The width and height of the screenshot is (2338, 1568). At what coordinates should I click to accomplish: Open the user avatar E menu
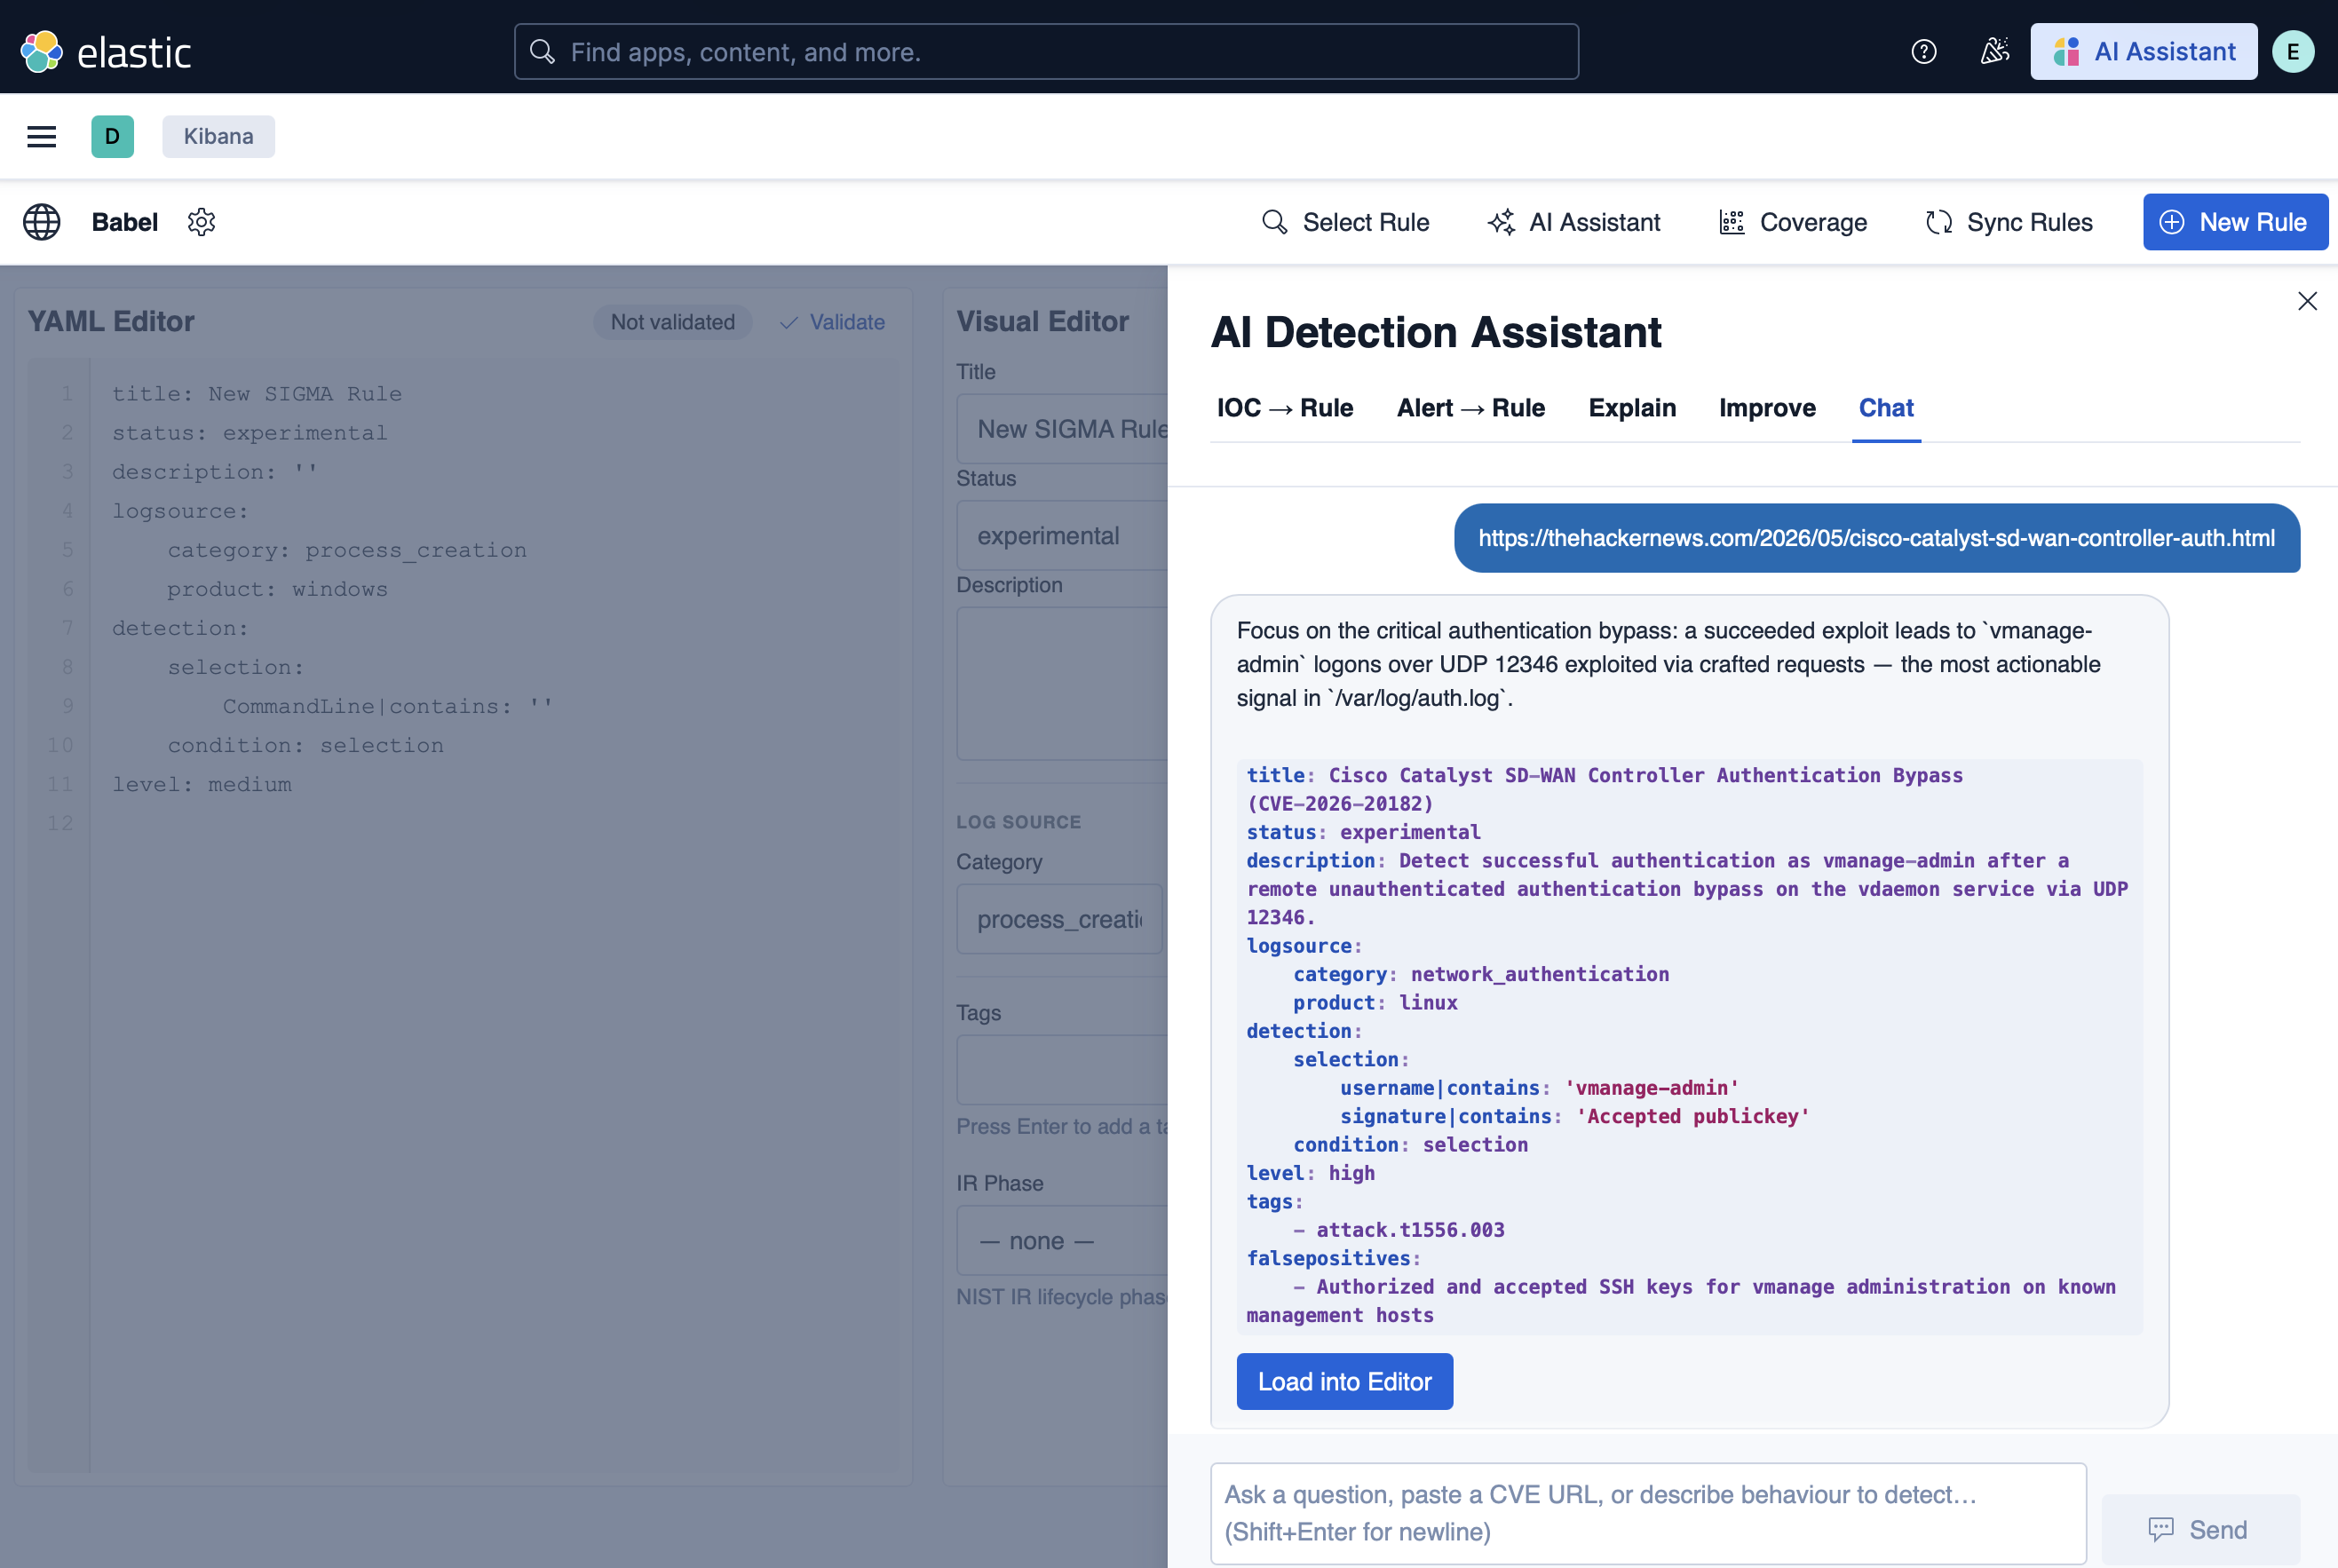tap(2292, 52)
